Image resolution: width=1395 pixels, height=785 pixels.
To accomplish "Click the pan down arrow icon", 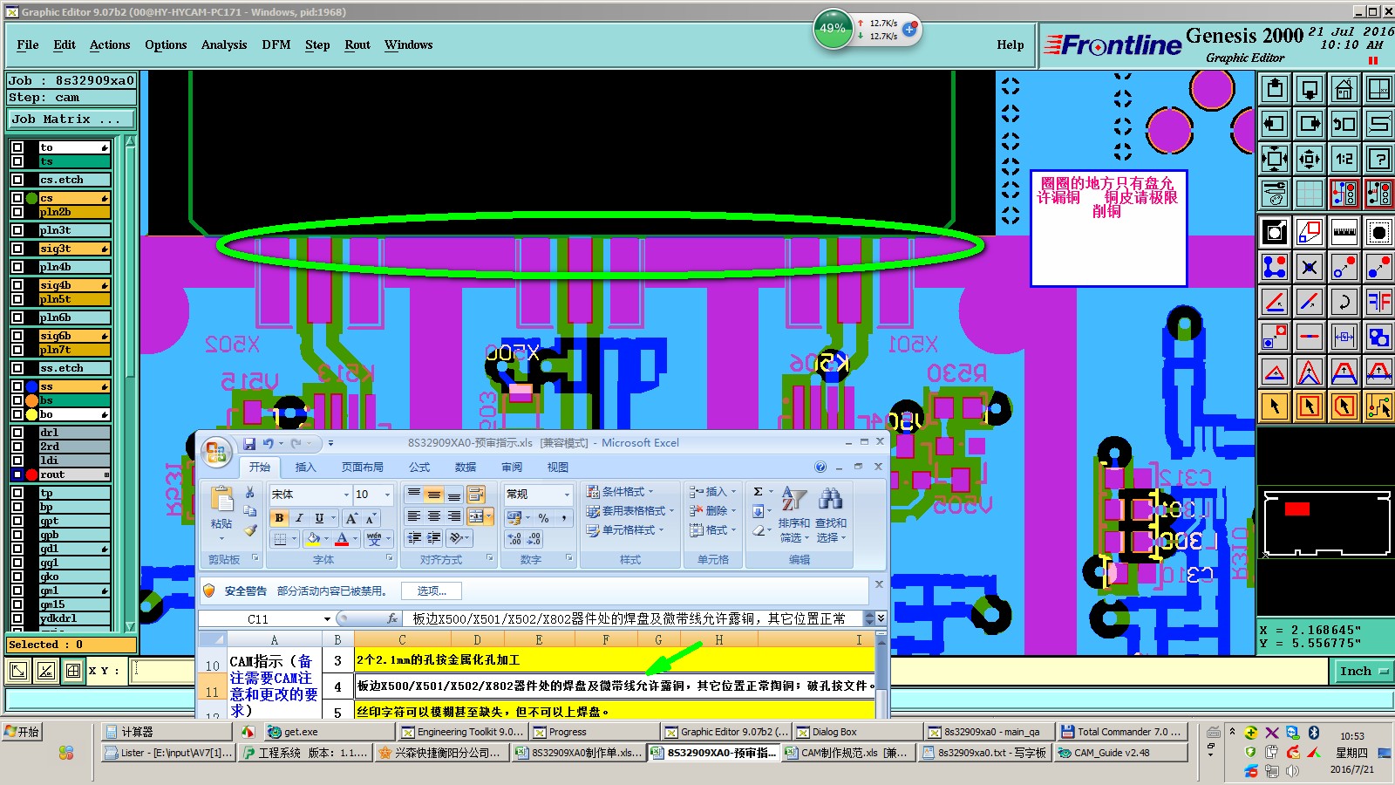I will (1310, 89).
